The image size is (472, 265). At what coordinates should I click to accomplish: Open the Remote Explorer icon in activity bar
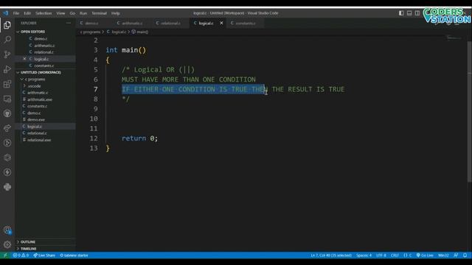tap(7, 99)
